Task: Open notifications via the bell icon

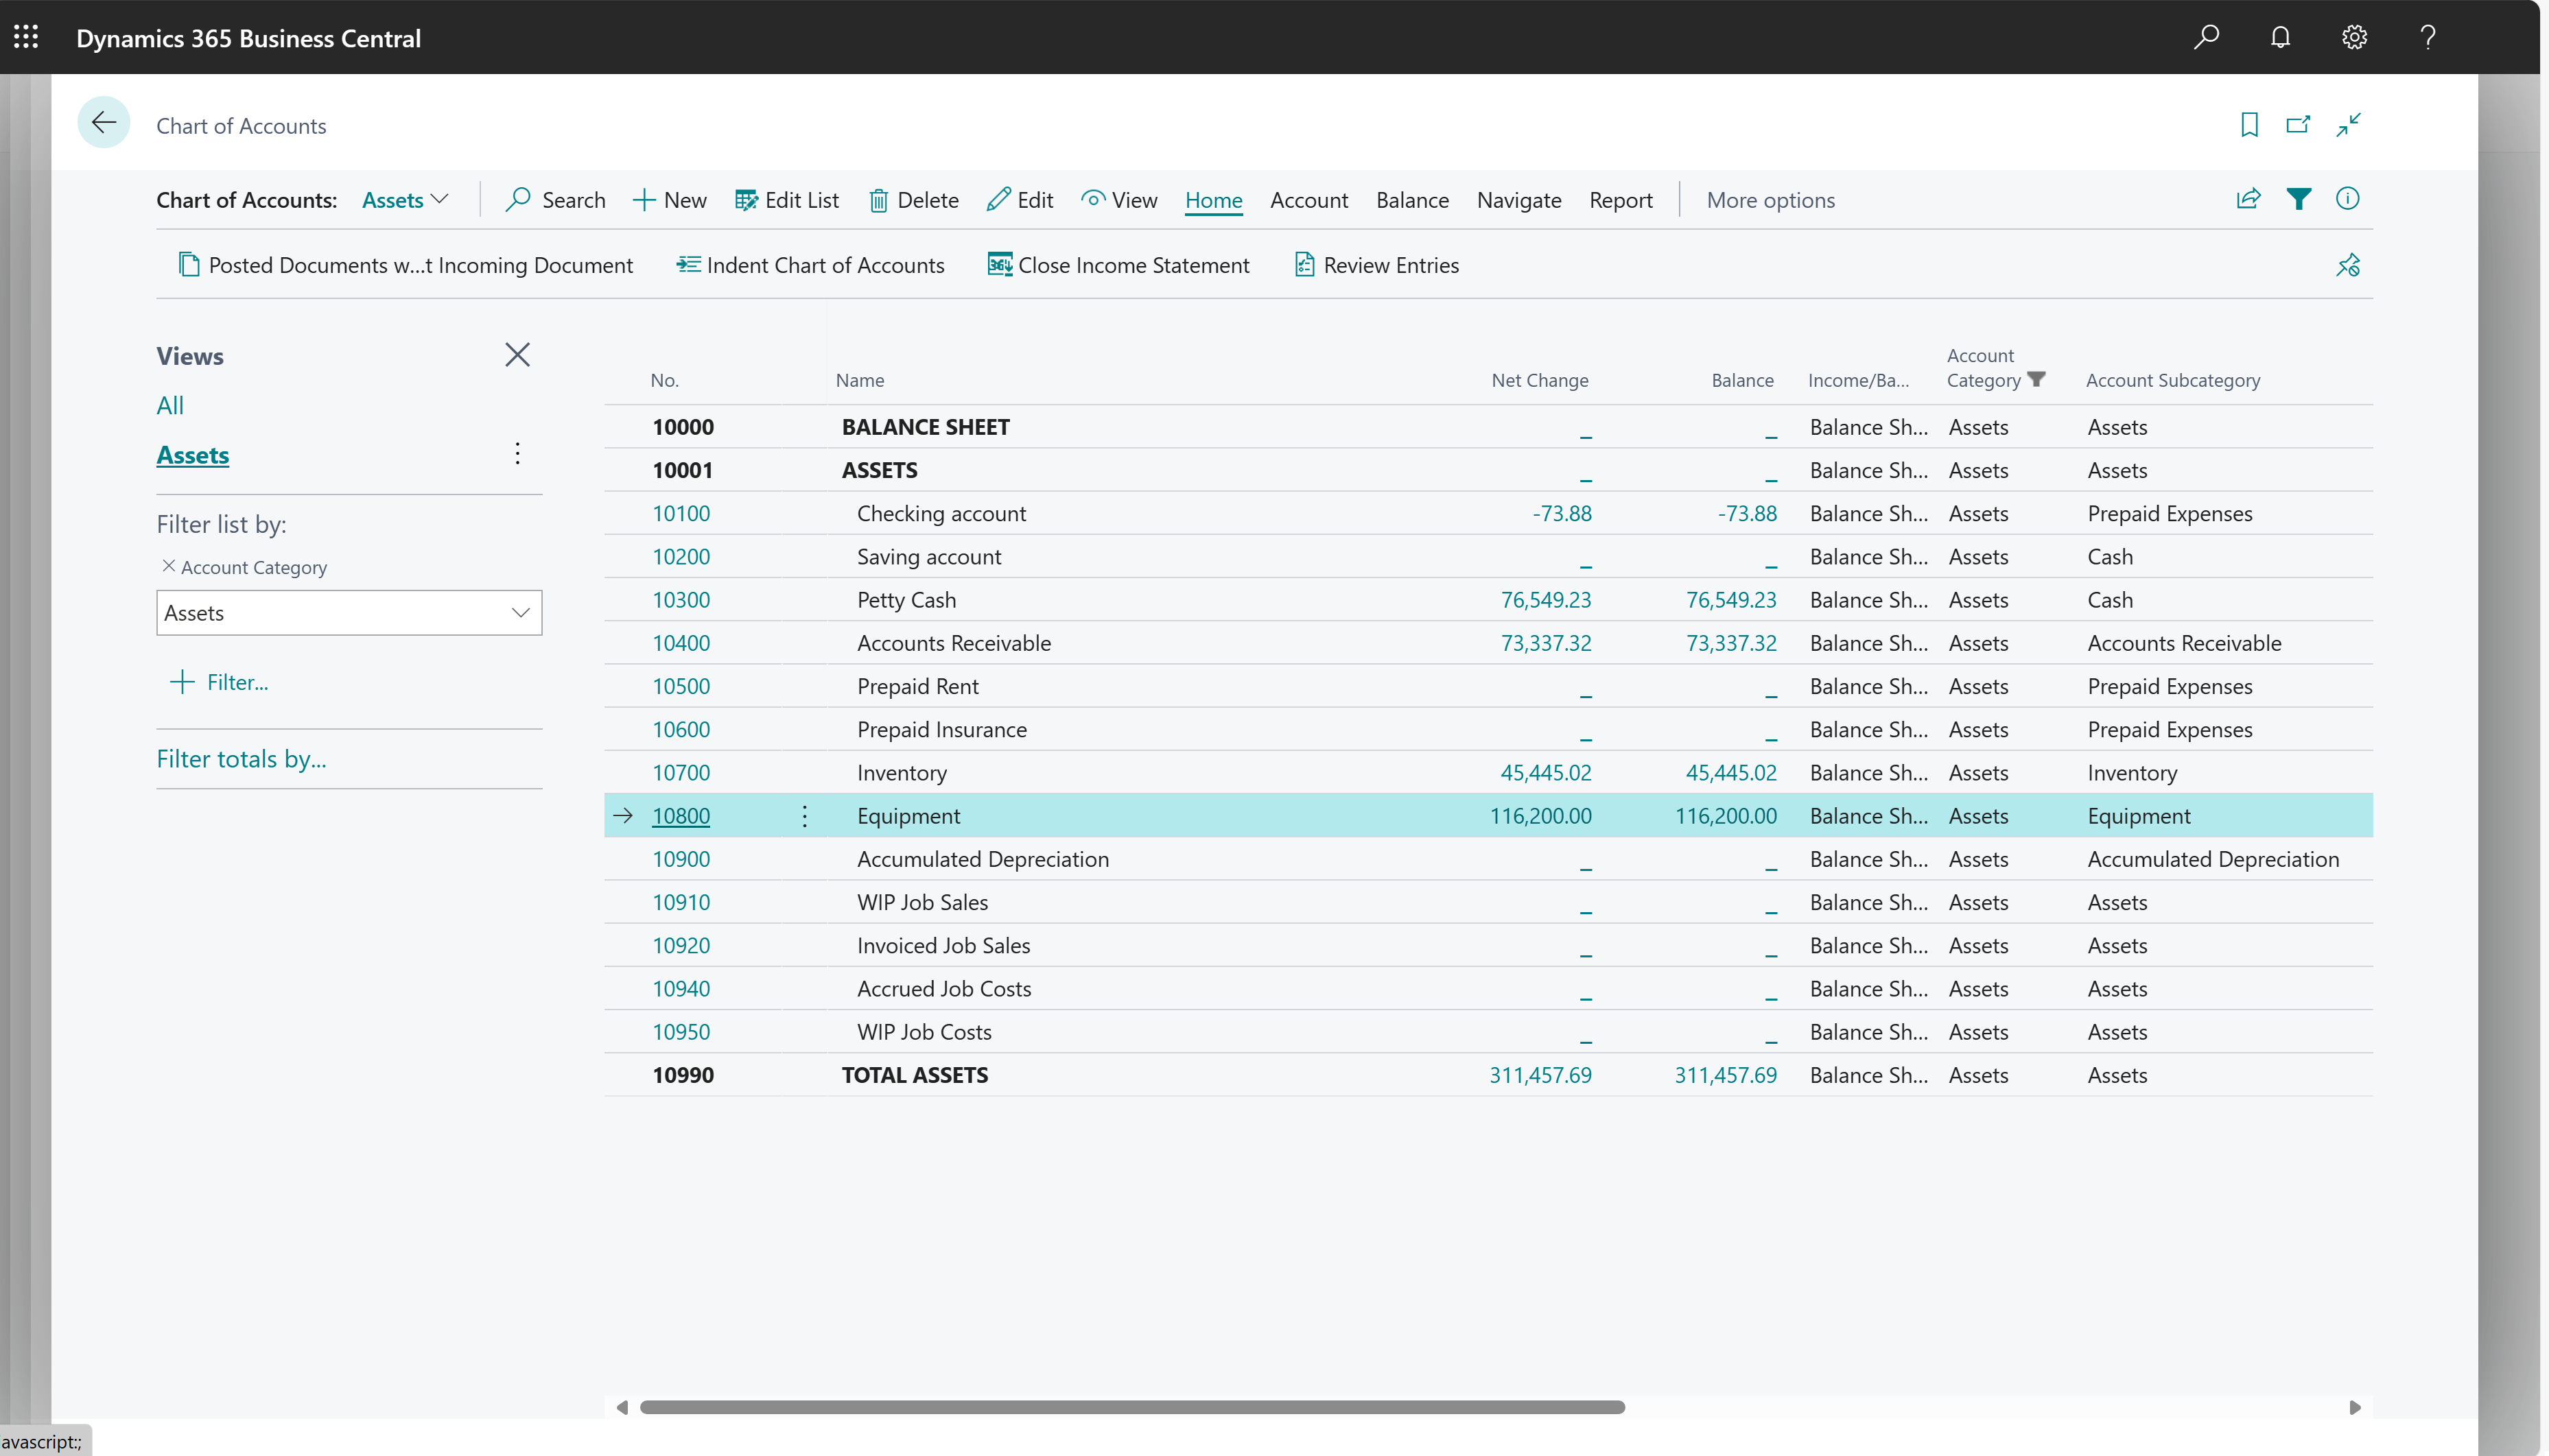Action: (x=2281, y=37)
